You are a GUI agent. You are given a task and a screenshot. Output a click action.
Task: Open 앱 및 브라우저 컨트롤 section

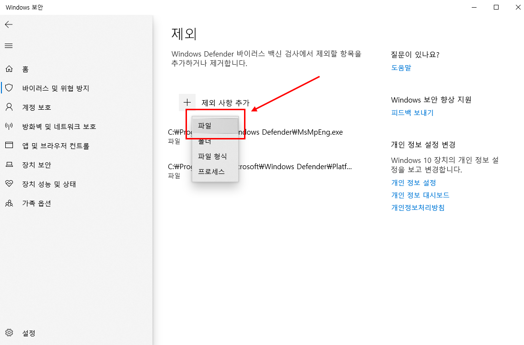tap(56, 146)
